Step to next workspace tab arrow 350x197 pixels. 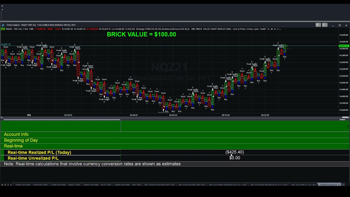pos(8,185)
